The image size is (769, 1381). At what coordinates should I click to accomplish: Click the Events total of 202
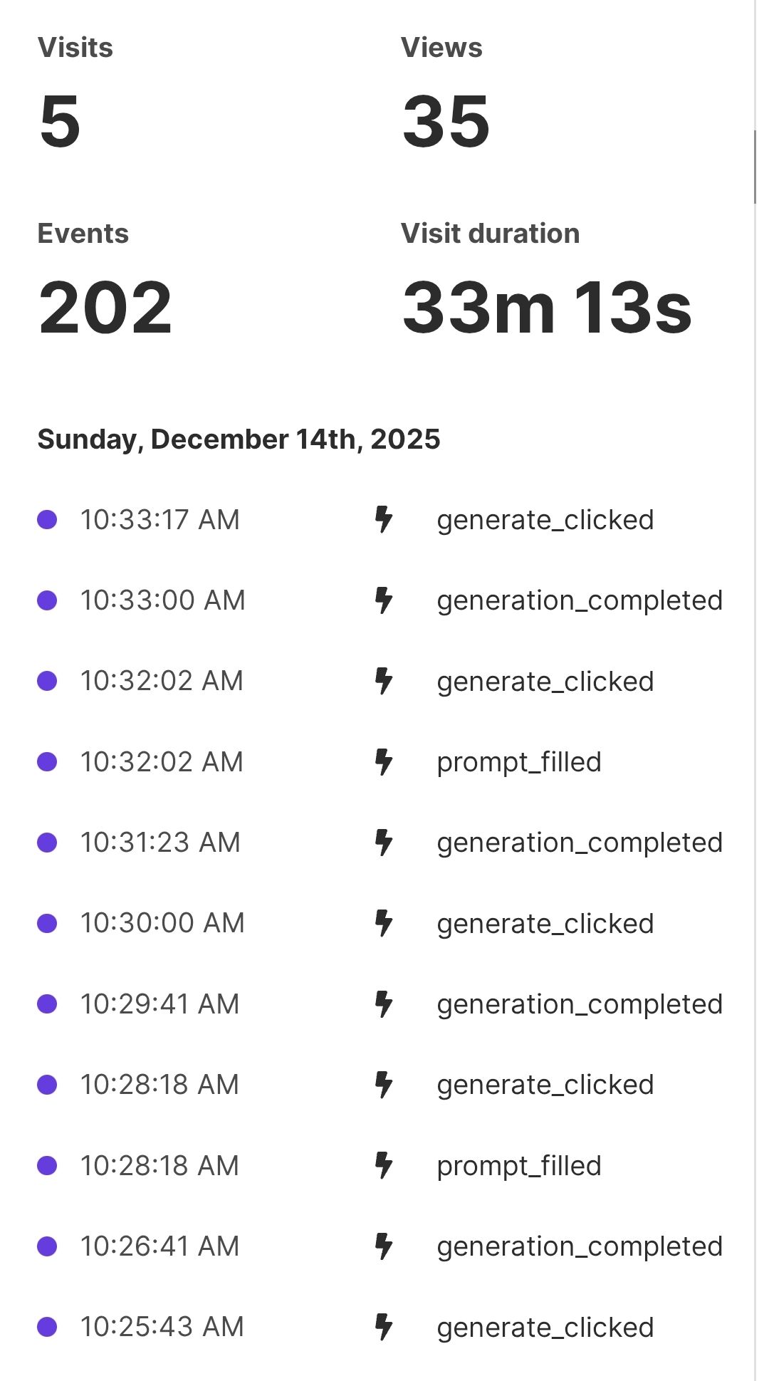pos(105,307)
